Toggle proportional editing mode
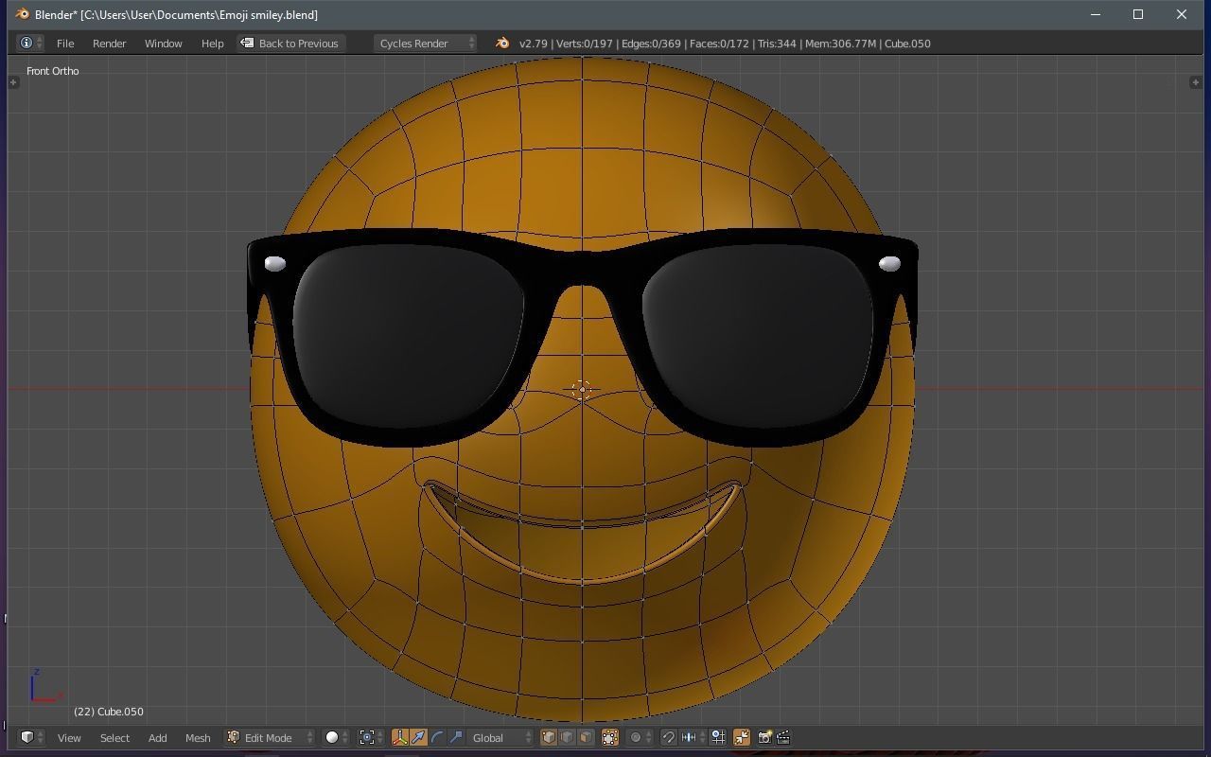 tap(641, 737)
